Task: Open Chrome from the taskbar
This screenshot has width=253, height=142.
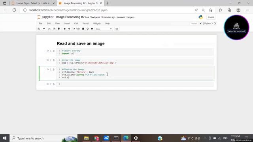Action: pos(96,138)
